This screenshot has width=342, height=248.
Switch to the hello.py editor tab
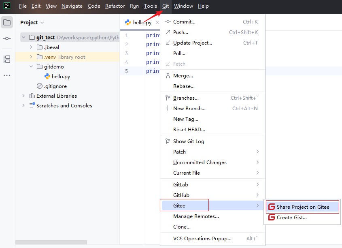click(x=142, y=22)
